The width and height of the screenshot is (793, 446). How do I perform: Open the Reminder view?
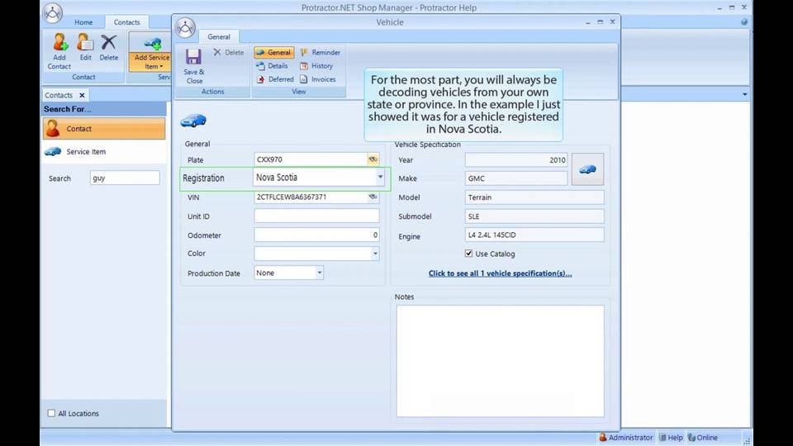coord(321,52)
